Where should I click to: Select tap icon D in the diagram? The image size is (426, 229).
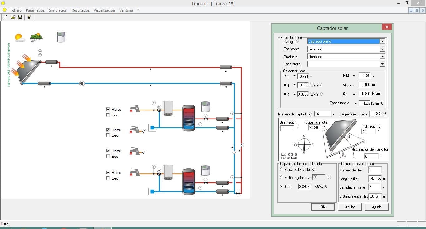coord(135,172)
